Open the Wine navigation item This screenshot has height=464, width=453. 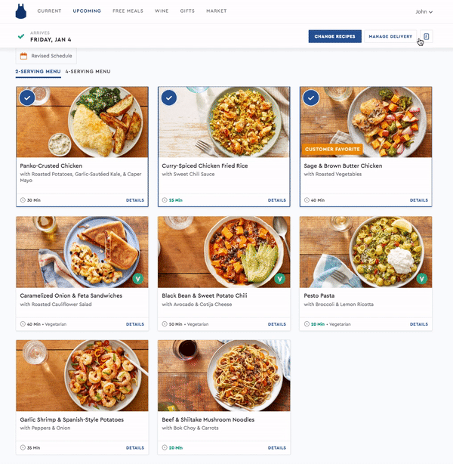pos(162,11)
